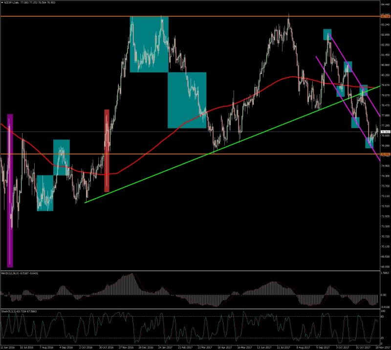Image resolution: width=391 pixels, height=350 pixels.
Task: Click the large teal rectangle near Feb 2017
Action: coord(187,100)
